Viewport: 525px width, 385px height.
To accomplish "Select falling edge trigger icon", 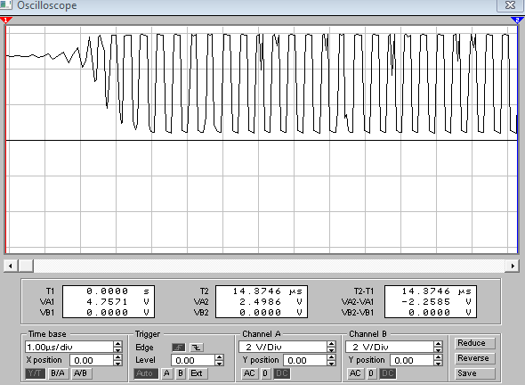I will click(x=197, y=348).
